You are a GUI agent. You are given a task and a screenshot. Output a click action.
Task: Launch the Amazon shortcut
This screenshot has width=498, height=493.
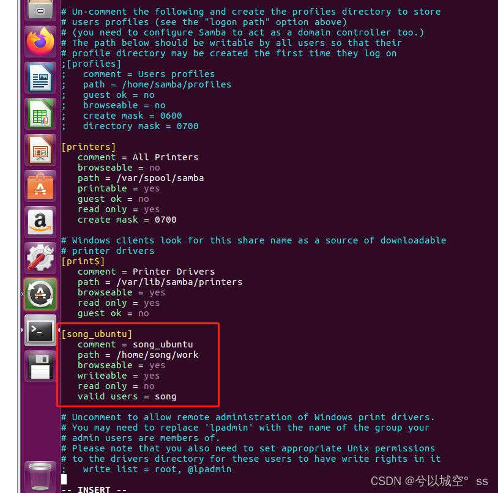(39, 221)
